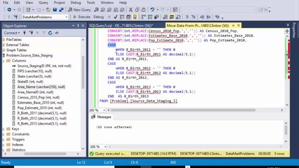Click the Object Explorer filter icon

[43, 33]
